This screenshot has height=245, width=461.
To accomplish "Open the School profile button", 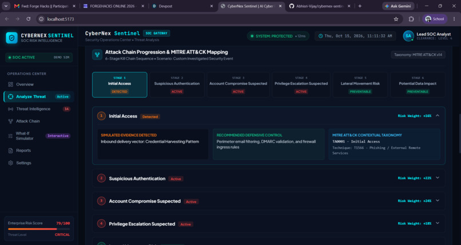I will click(435, 19).
